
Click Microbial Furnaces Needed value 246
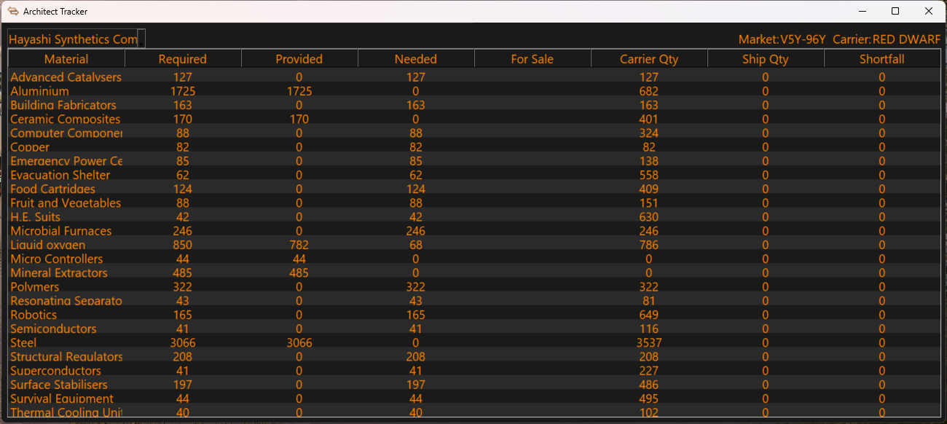pos(416,231)
